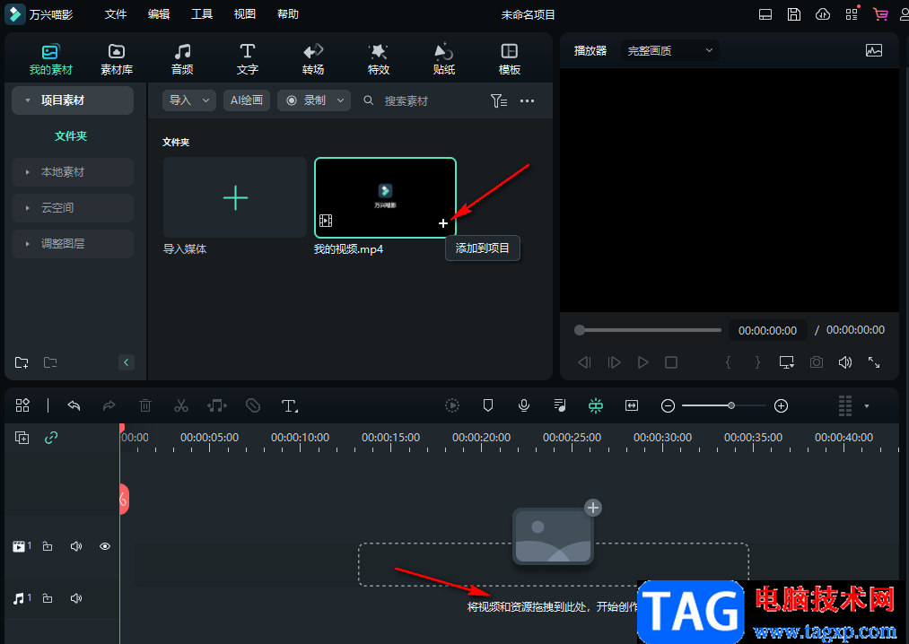Record voiceover with microphone icon

(x=523, y=405)
